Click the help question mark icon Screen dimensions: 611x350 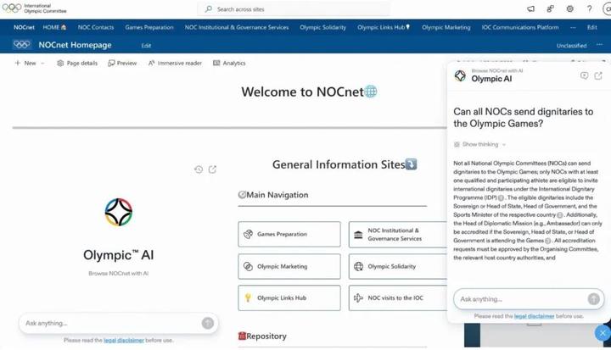[590, 9]
